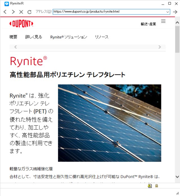The width and height of the screenshot is (180, 196).
Task: Click the red Rynite® heading
Action: tap(28, 61)
